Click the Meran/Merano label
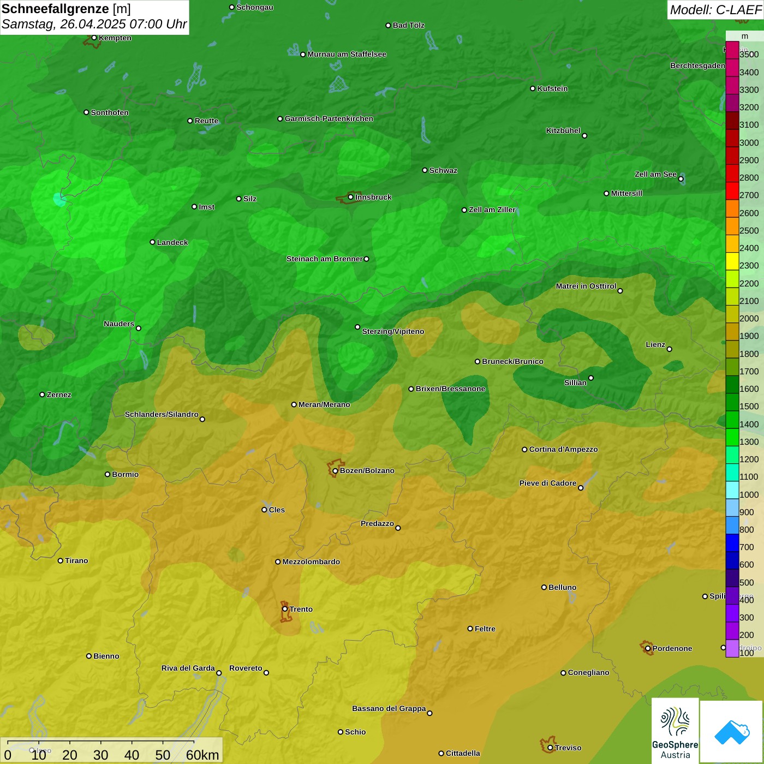764x764 pixels. coord(324,404)
